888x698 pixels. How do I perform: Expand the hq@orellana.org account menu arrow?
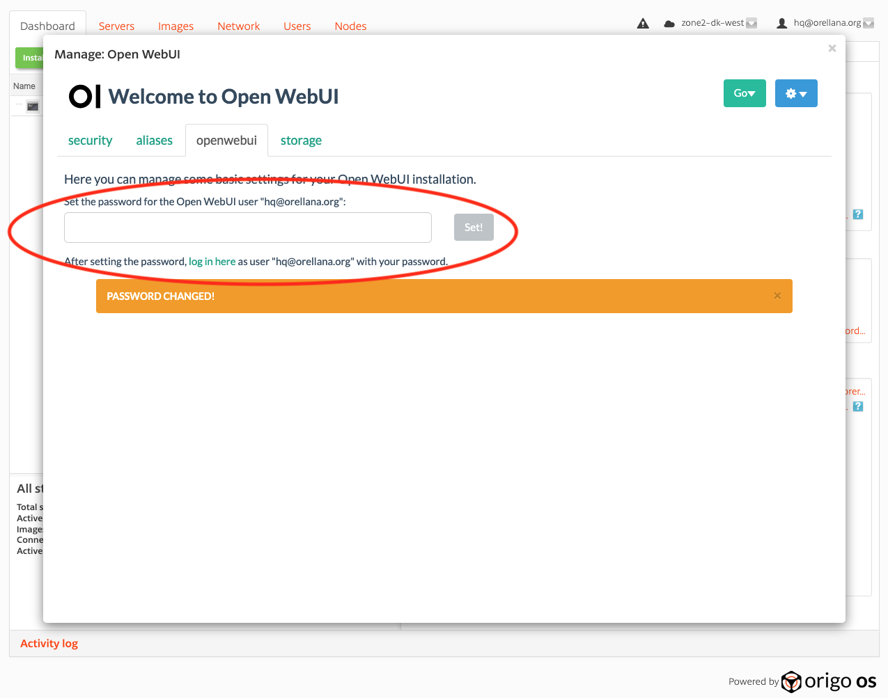pos(868,24)
